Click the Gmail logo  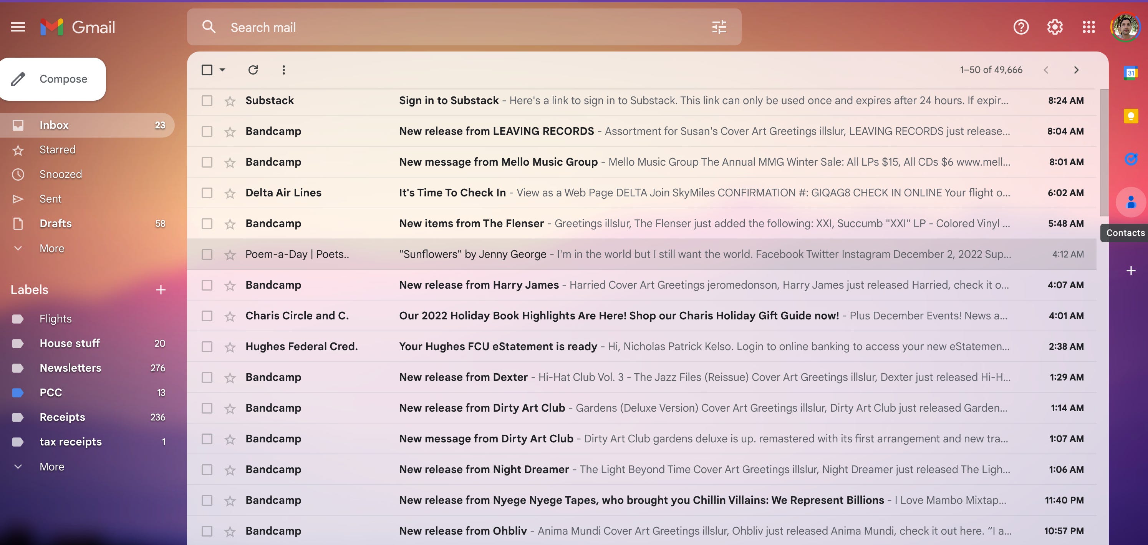[78, 27]
